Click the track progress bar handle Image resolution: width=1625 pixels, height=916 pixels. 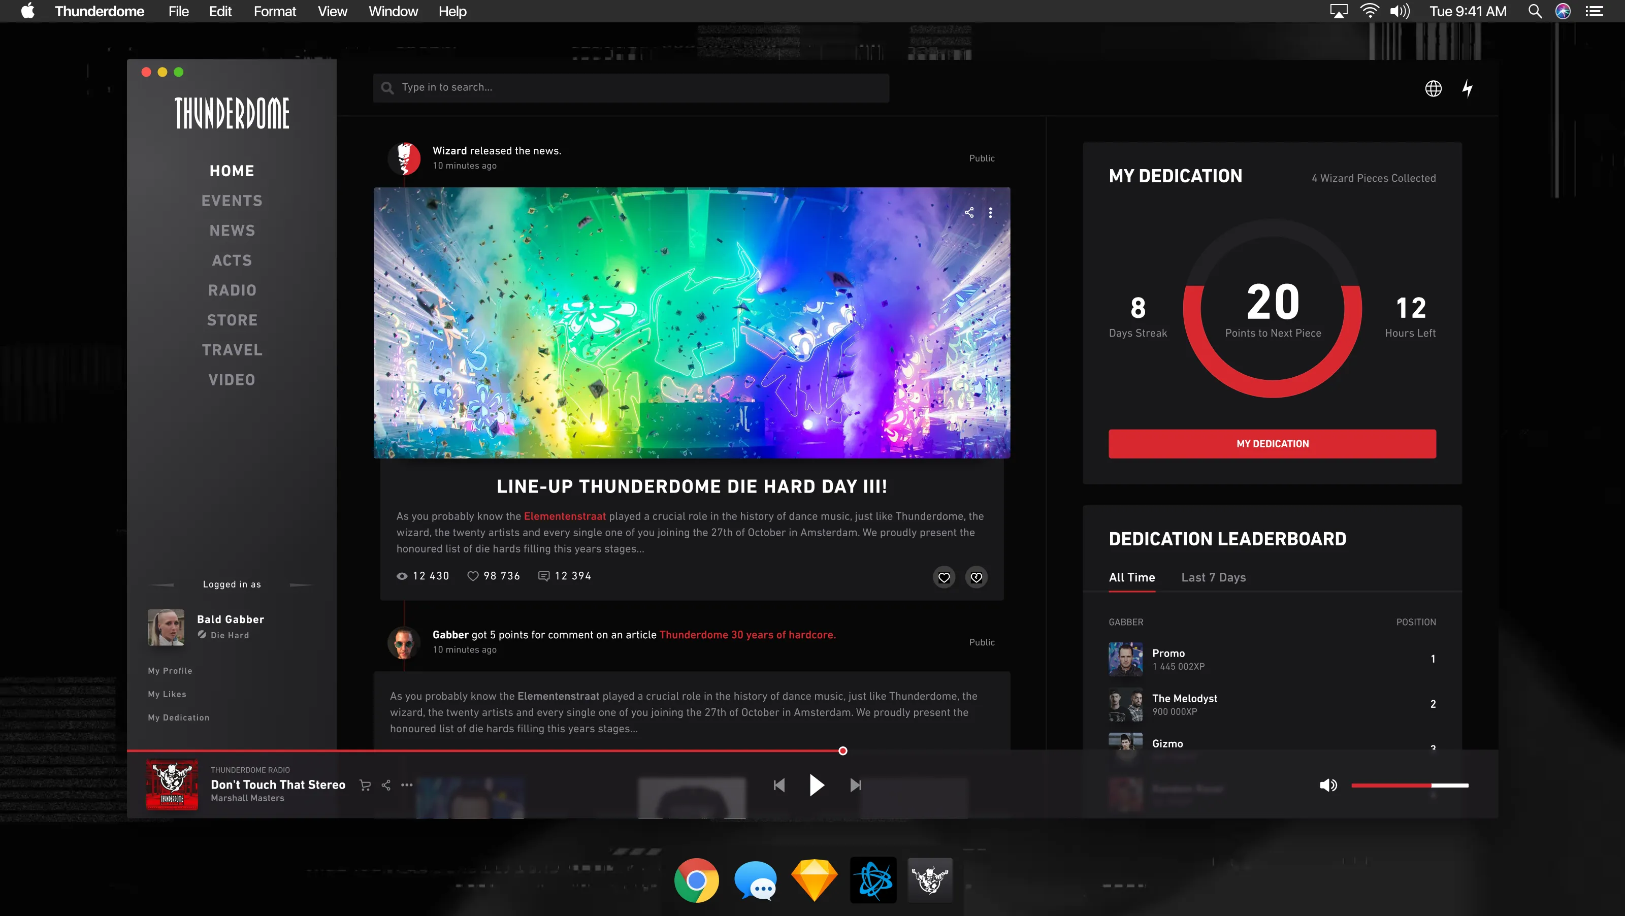[x=843, y=750]
